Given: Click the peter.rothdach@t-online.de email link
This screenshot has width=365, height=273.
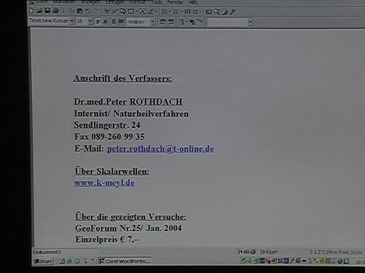Looking at the screenshot, I should [160, 148].
